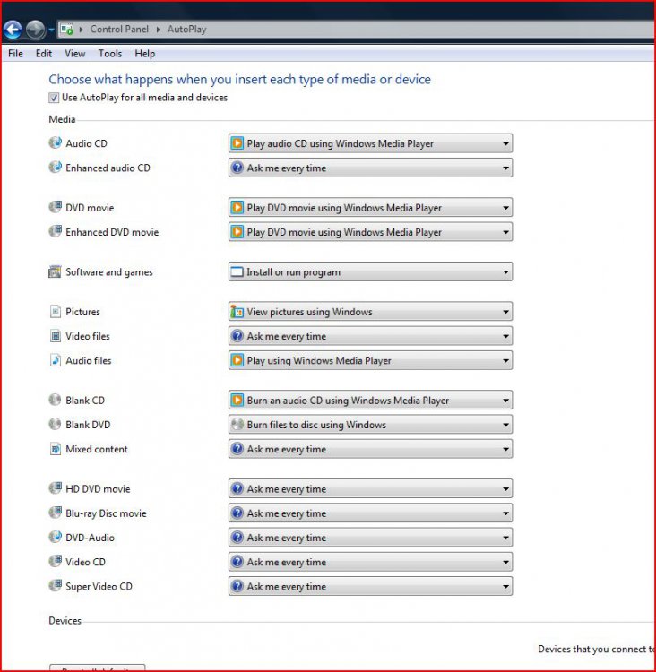Click the Video CD icon
This screenshot has width=656, height=672.
click(55, 562)
